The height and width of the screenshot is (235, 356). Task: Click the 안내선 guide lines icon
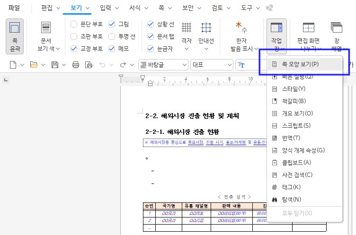206,28
